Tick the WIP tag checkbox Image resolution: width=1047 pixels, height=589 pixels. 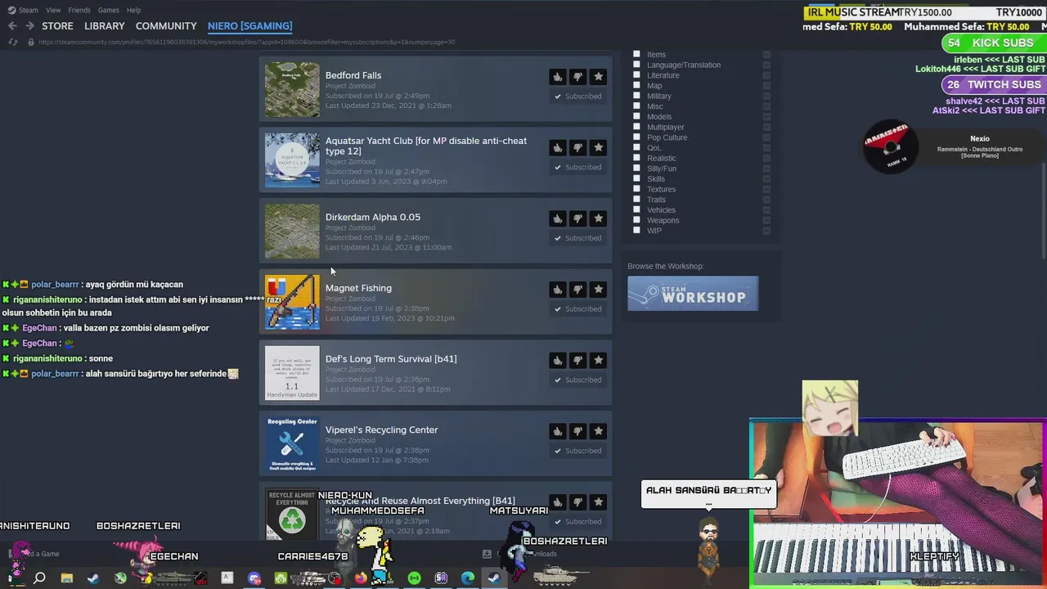[x=636, y=230]
